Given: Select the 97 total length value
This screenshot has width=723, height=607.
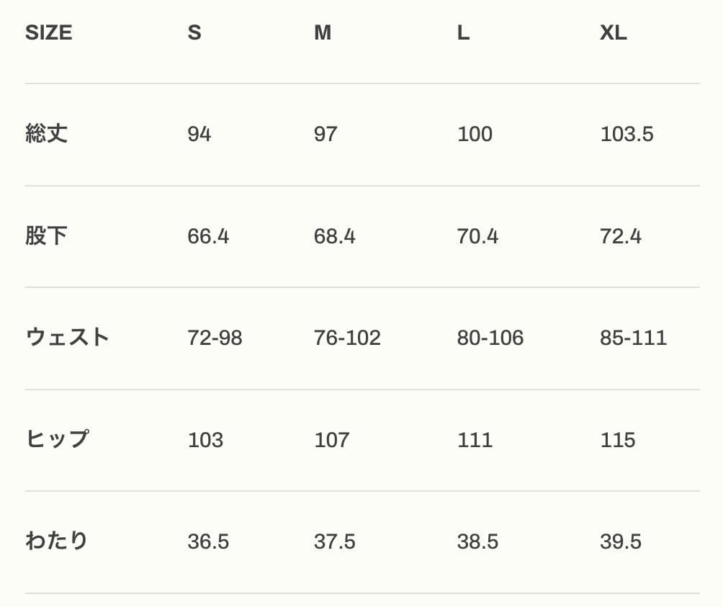Looking at the screenshot, I should 325,135.
